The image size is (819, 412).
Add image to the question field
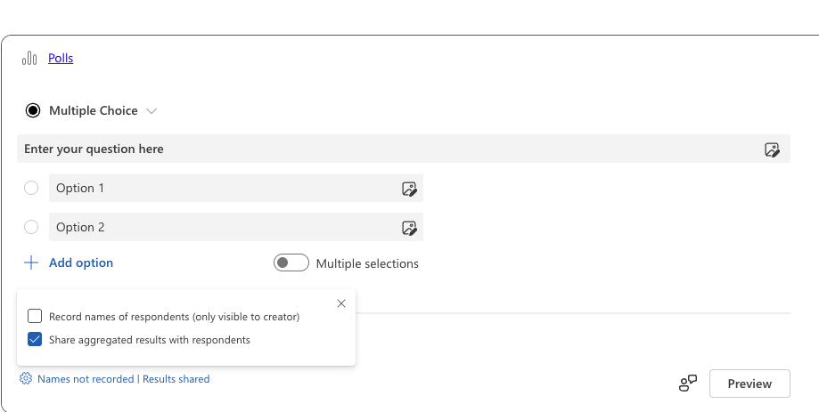coord(772,149)
